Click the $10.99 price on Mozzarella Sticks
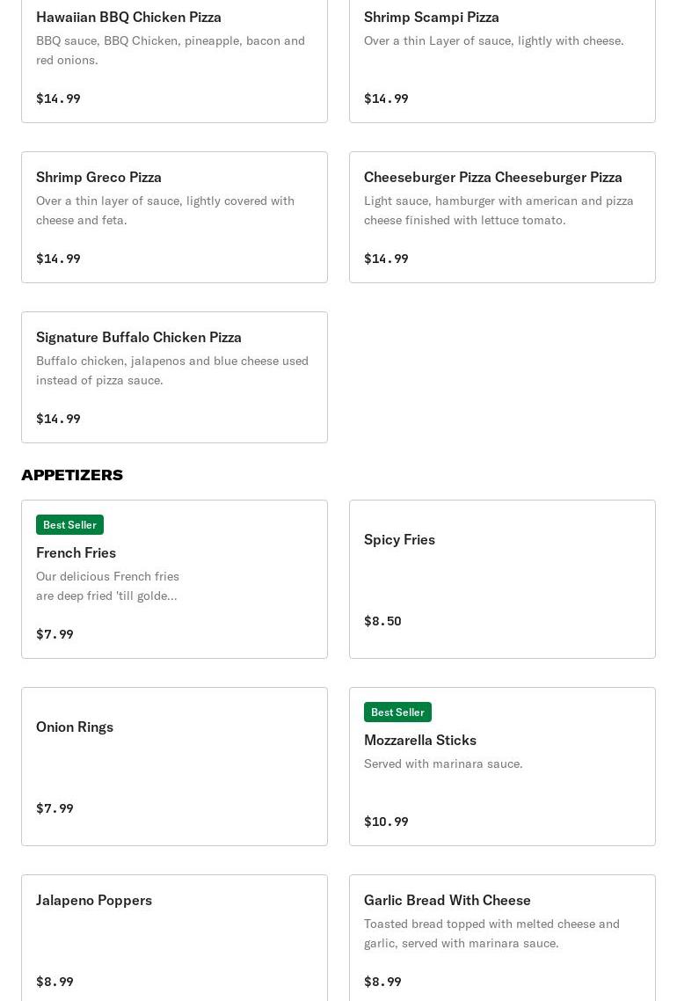 [386, 822]
